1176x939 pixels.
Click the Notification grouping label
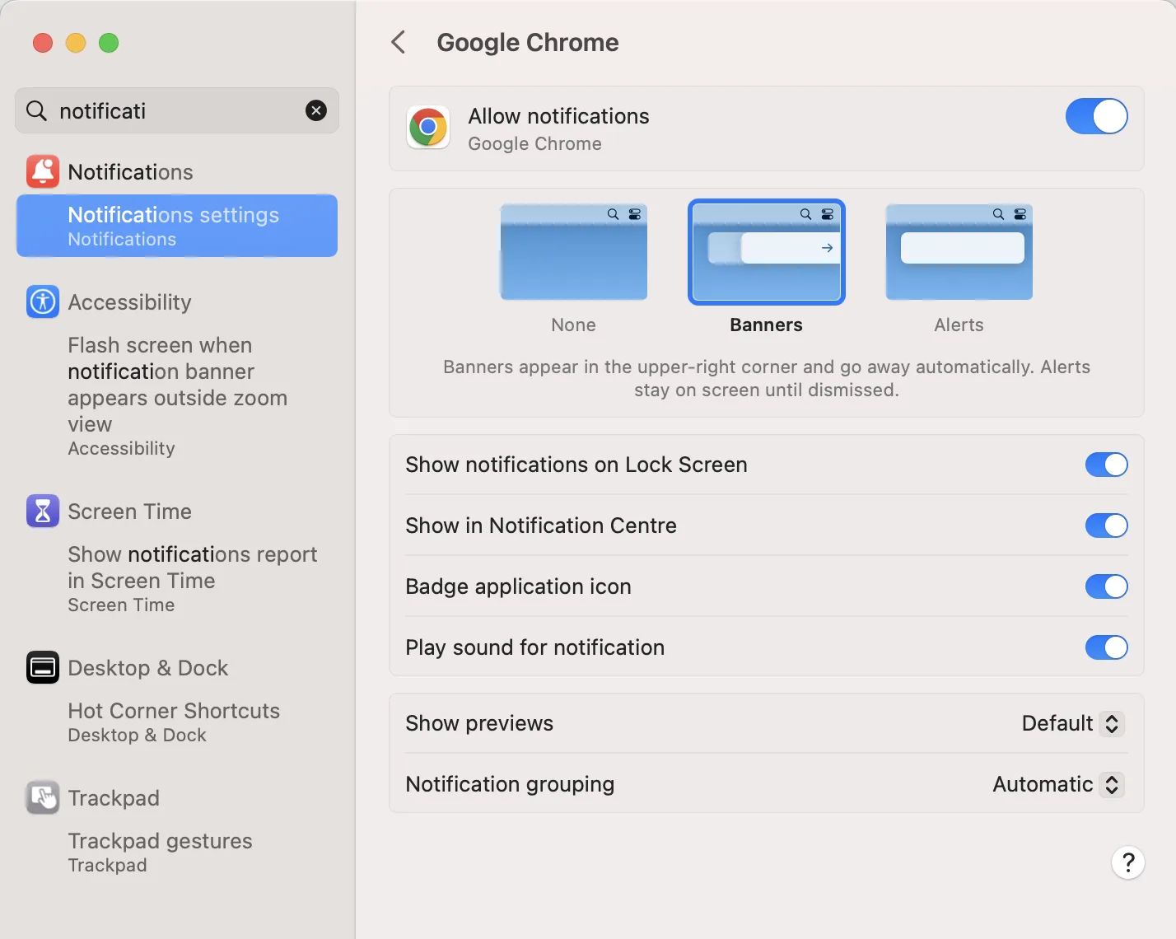510,784
